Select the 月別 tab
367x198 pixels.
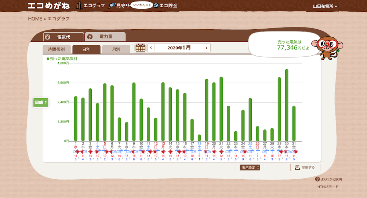(116, 49)
